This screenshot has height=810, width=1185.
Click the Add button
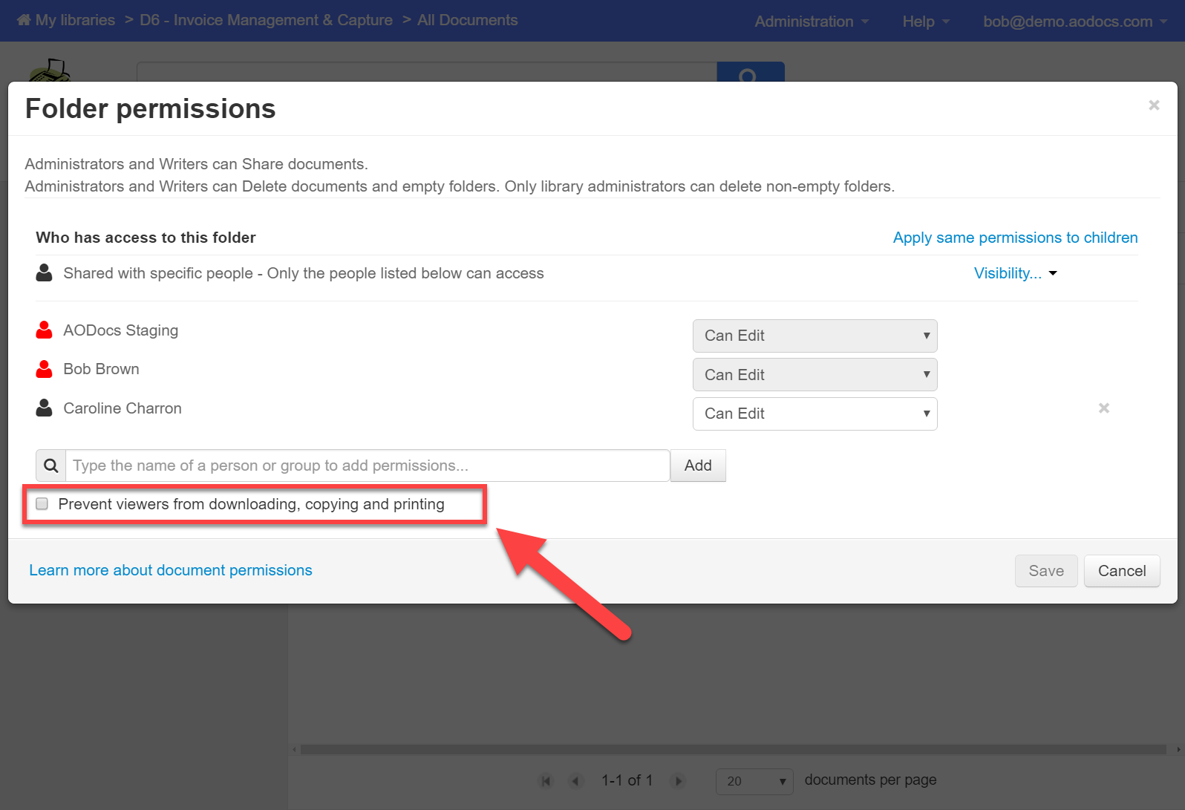[x=698, y=466]
